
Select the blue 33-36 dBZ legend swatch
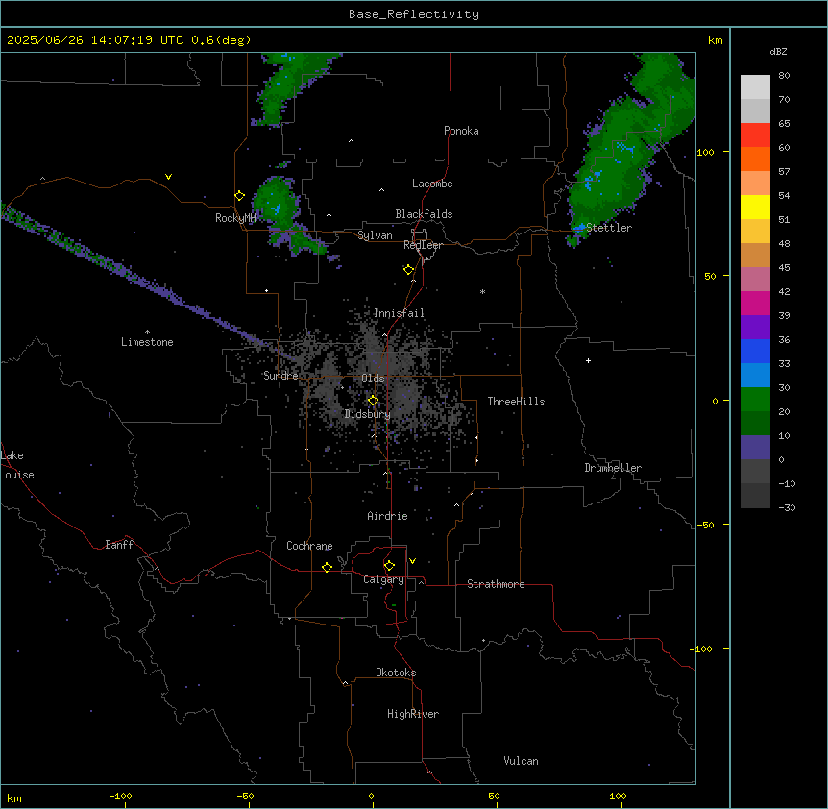pyautogui.click(x=755, y=351)
